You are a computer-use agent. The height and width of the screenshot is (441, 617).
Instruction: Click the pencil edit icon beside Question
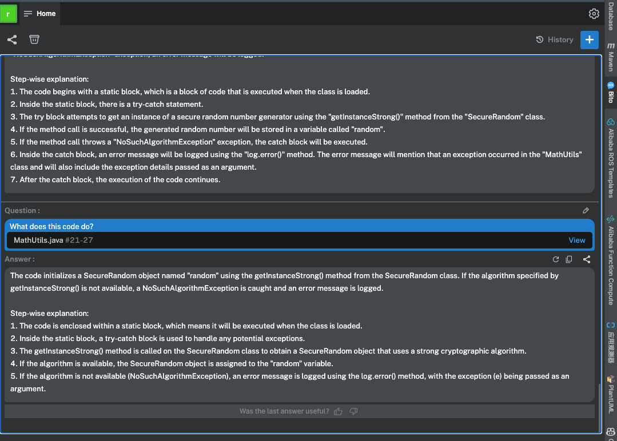(586, 211)
